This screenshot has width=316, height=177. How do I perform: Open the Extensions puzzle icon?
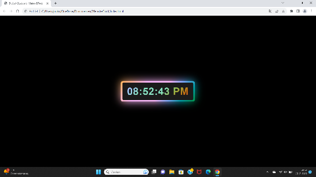[291, 11]
